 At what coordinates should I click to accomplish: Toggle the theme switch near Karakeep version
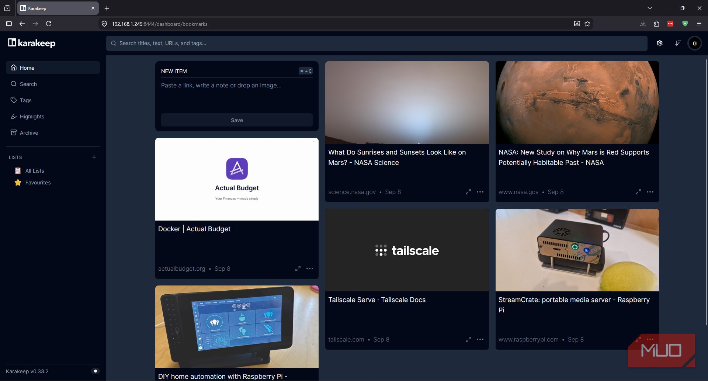95,371
